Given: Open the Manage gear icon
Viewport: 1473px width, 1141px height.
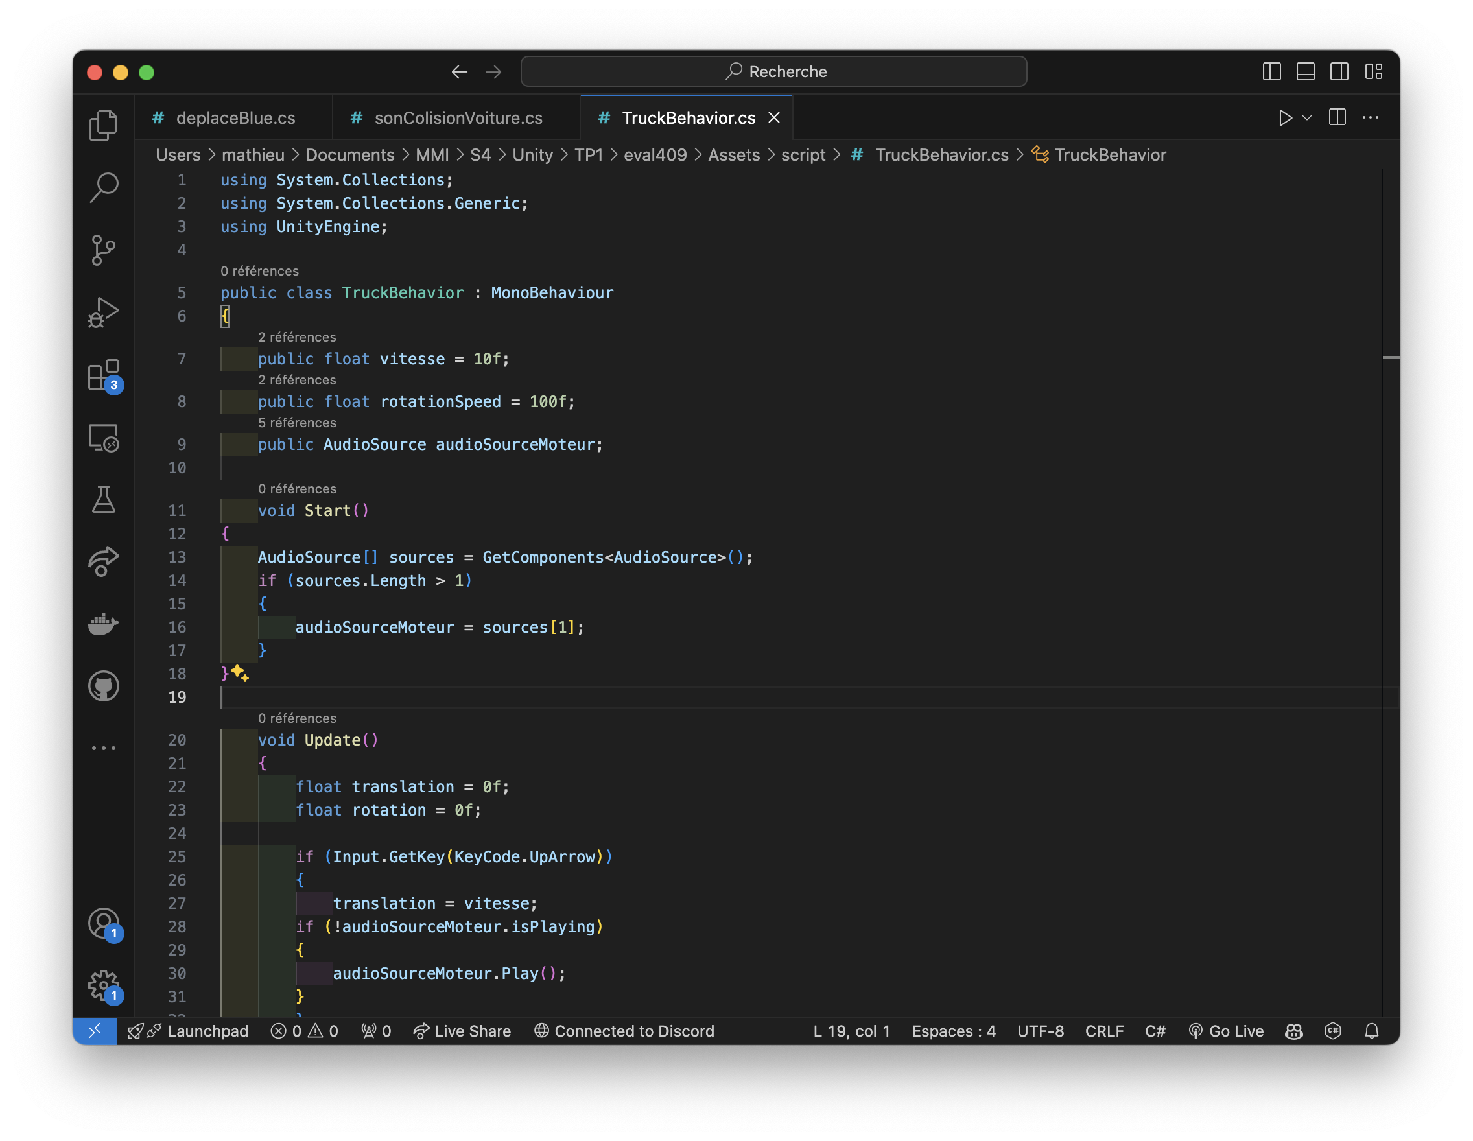Looking at the screenshot, I should [x=103, y=986].
